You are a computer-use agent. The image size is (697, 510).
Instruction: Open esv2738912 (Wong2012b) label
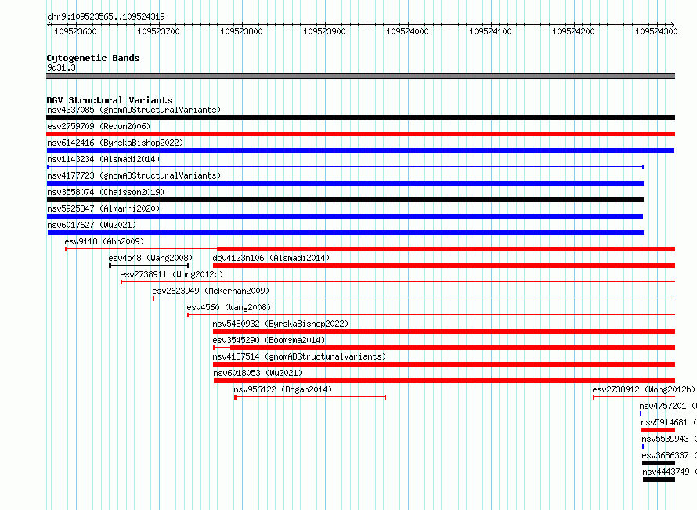pyautogui.click(x=644, y=389)
